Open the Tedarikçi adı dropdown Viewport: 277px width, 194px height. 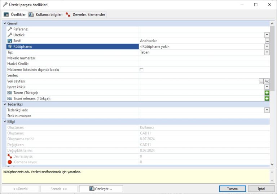coord(267,110)
